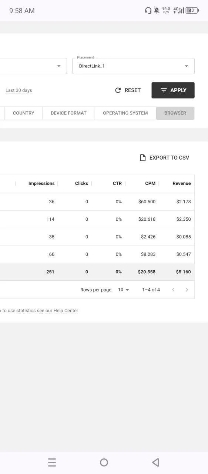This screenshot has height=474, width=208.
Task: Click the Last 30 days date range
Action: [19, 90]
